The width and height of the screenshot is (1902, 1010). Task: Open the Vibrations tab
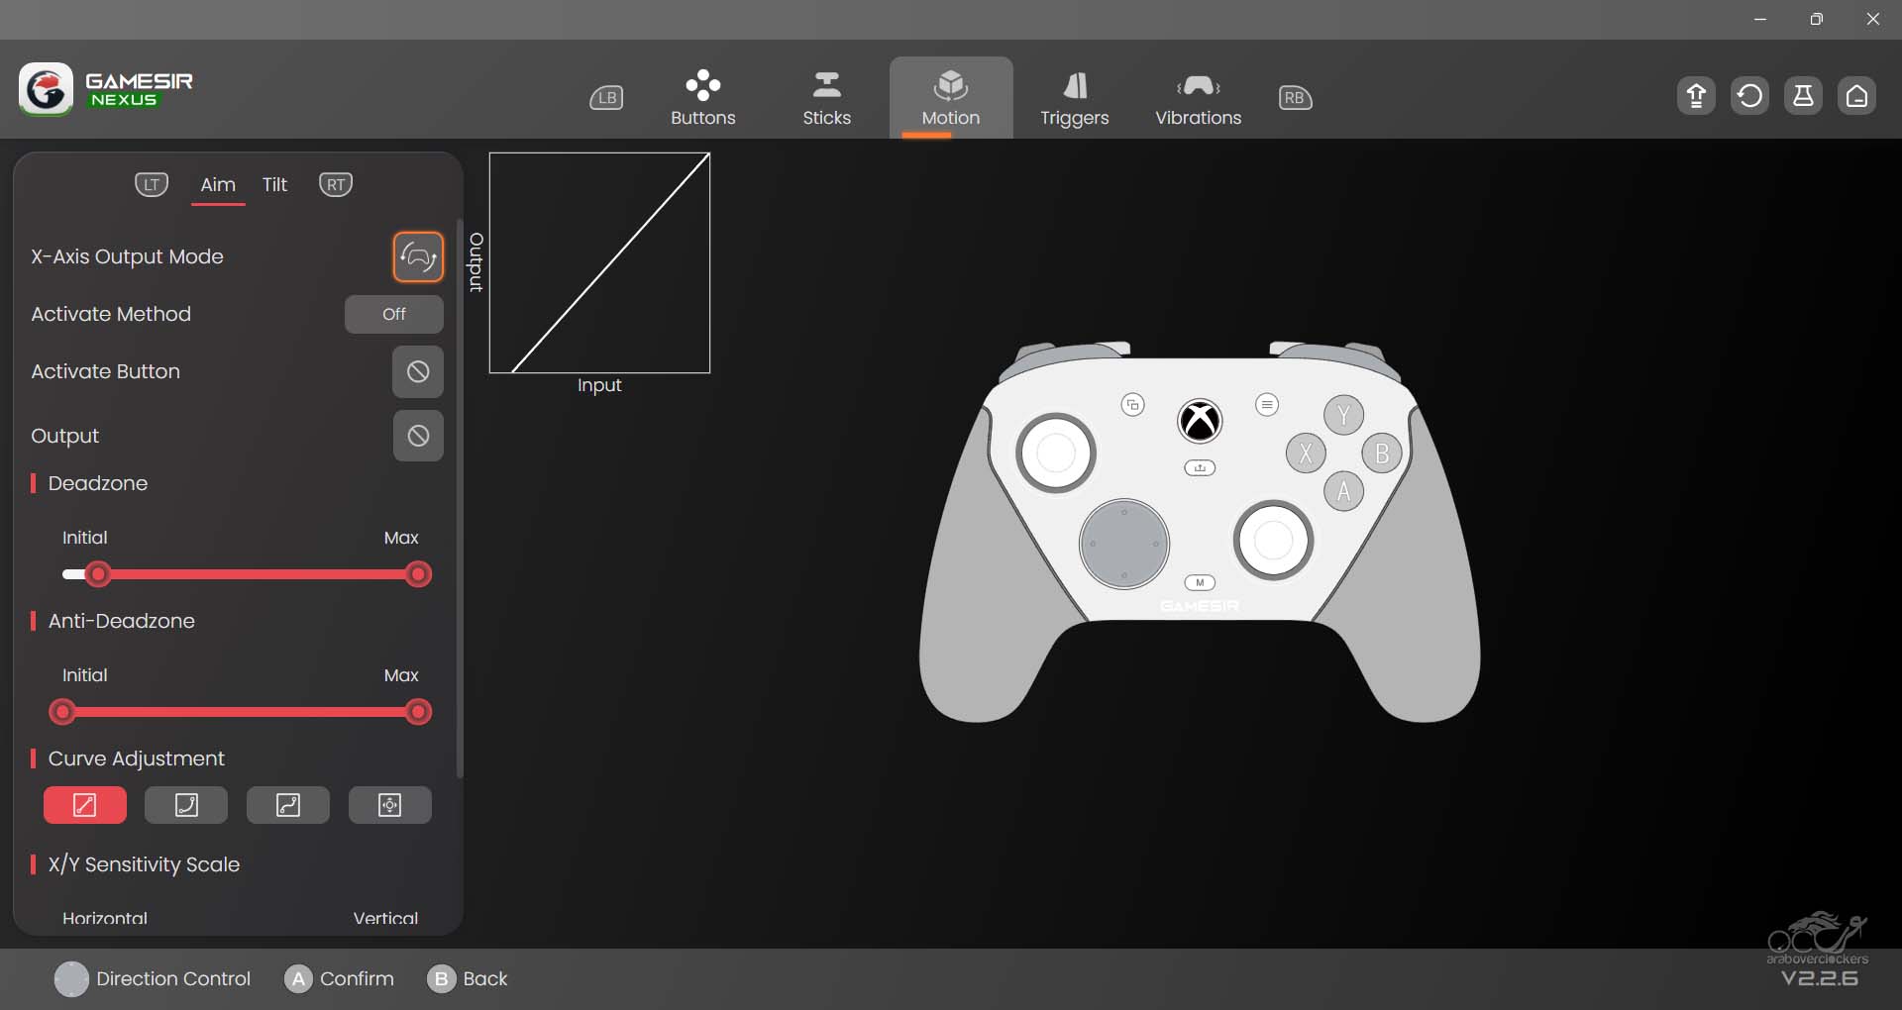click(x=1198, y=98)
